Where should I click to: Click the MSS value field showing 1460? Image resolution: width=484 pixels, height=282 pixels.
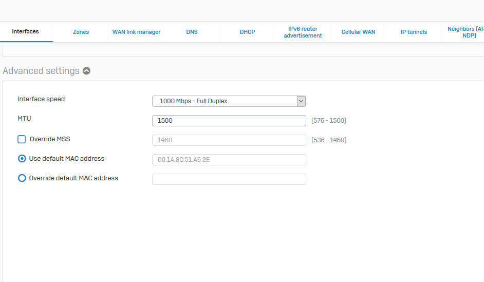click(229, 140)
